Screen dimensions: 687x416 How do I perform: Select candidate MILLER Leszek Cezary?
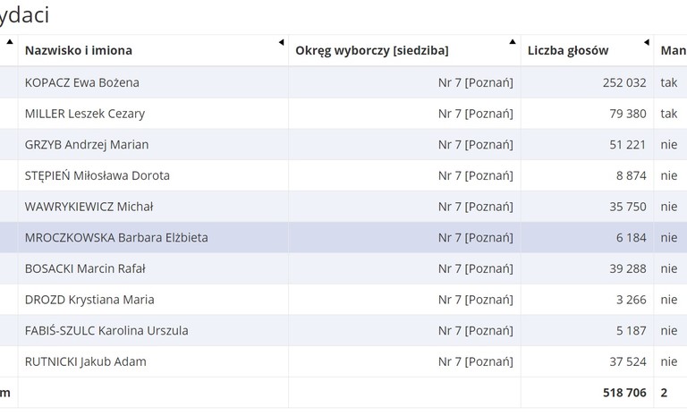pyautogui.click(x=85, y=114)
